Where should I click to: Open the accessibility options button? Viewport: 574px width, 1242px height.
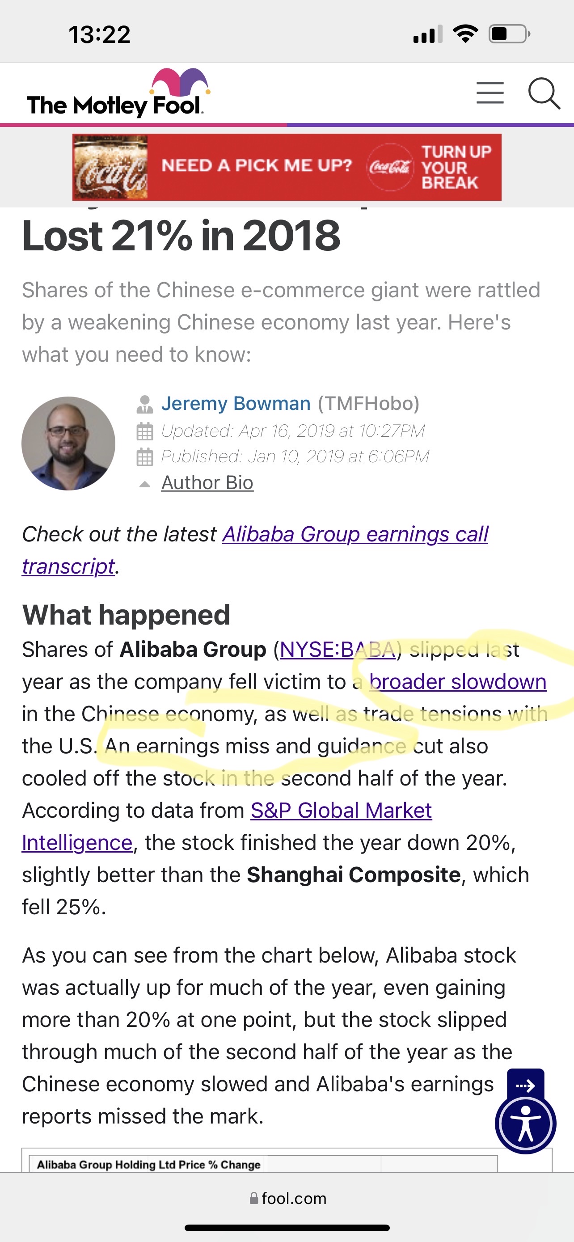point(525,1124)
